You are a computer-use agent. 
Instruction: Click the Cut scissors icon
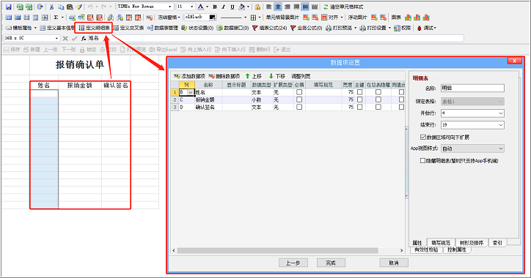(x=52, y=7)
